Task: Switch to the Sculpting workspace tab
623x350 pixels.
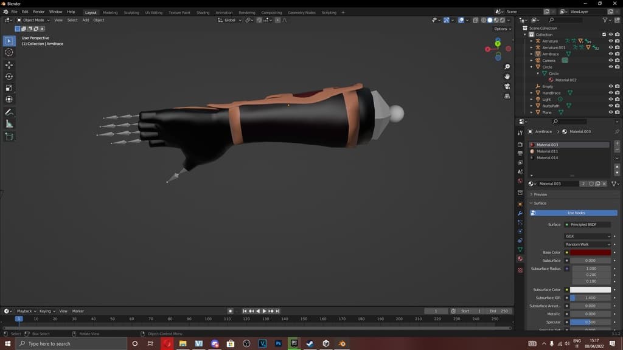Action: point(131,12)
